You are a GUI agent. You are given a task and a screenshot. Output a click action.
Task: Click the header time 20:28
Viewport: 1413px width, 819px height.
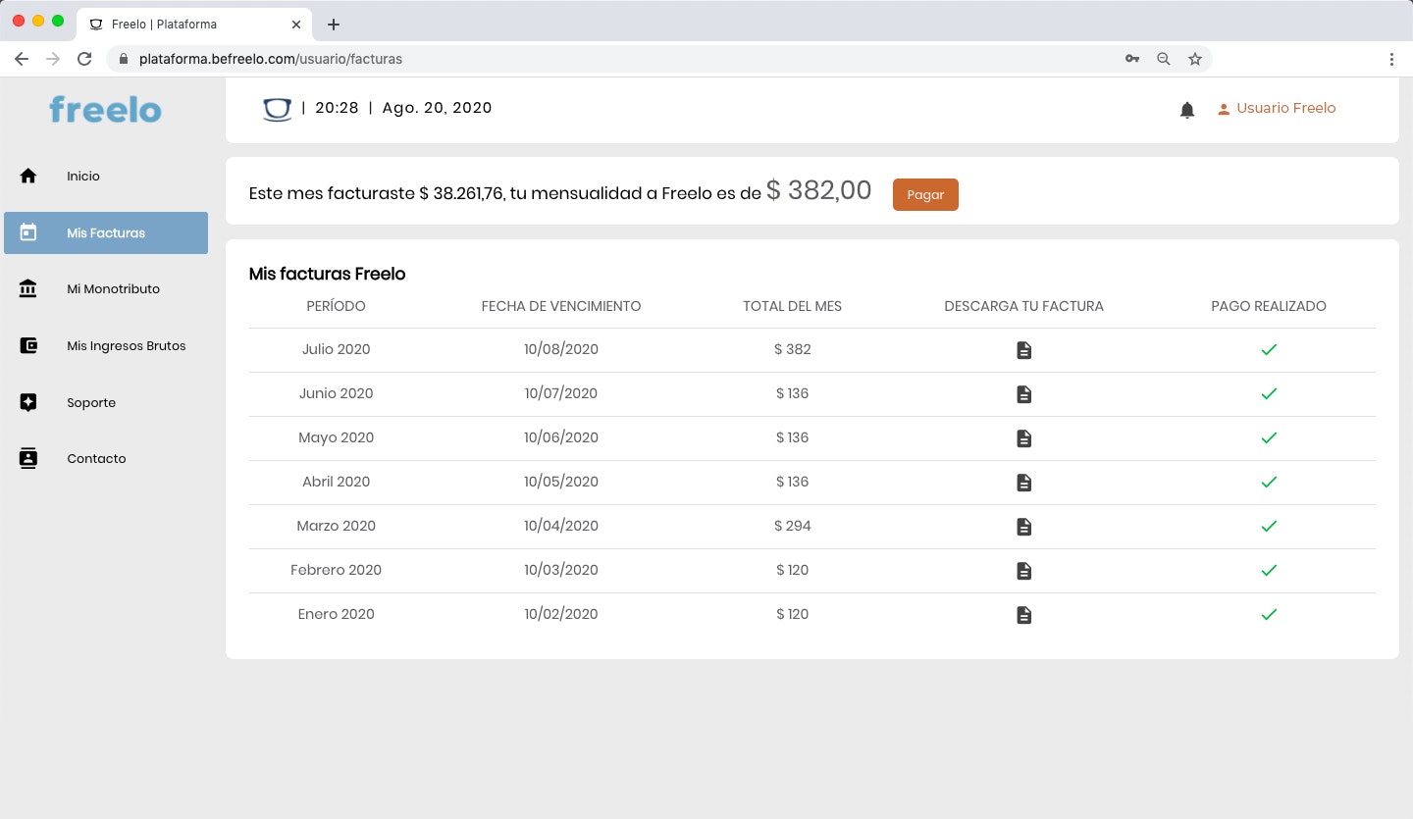click(337, 108)
